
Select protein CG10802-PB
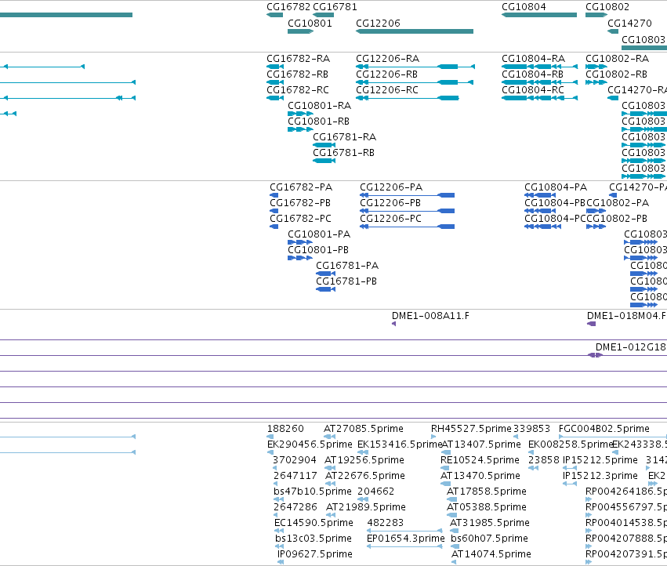[x=617, y=220]
